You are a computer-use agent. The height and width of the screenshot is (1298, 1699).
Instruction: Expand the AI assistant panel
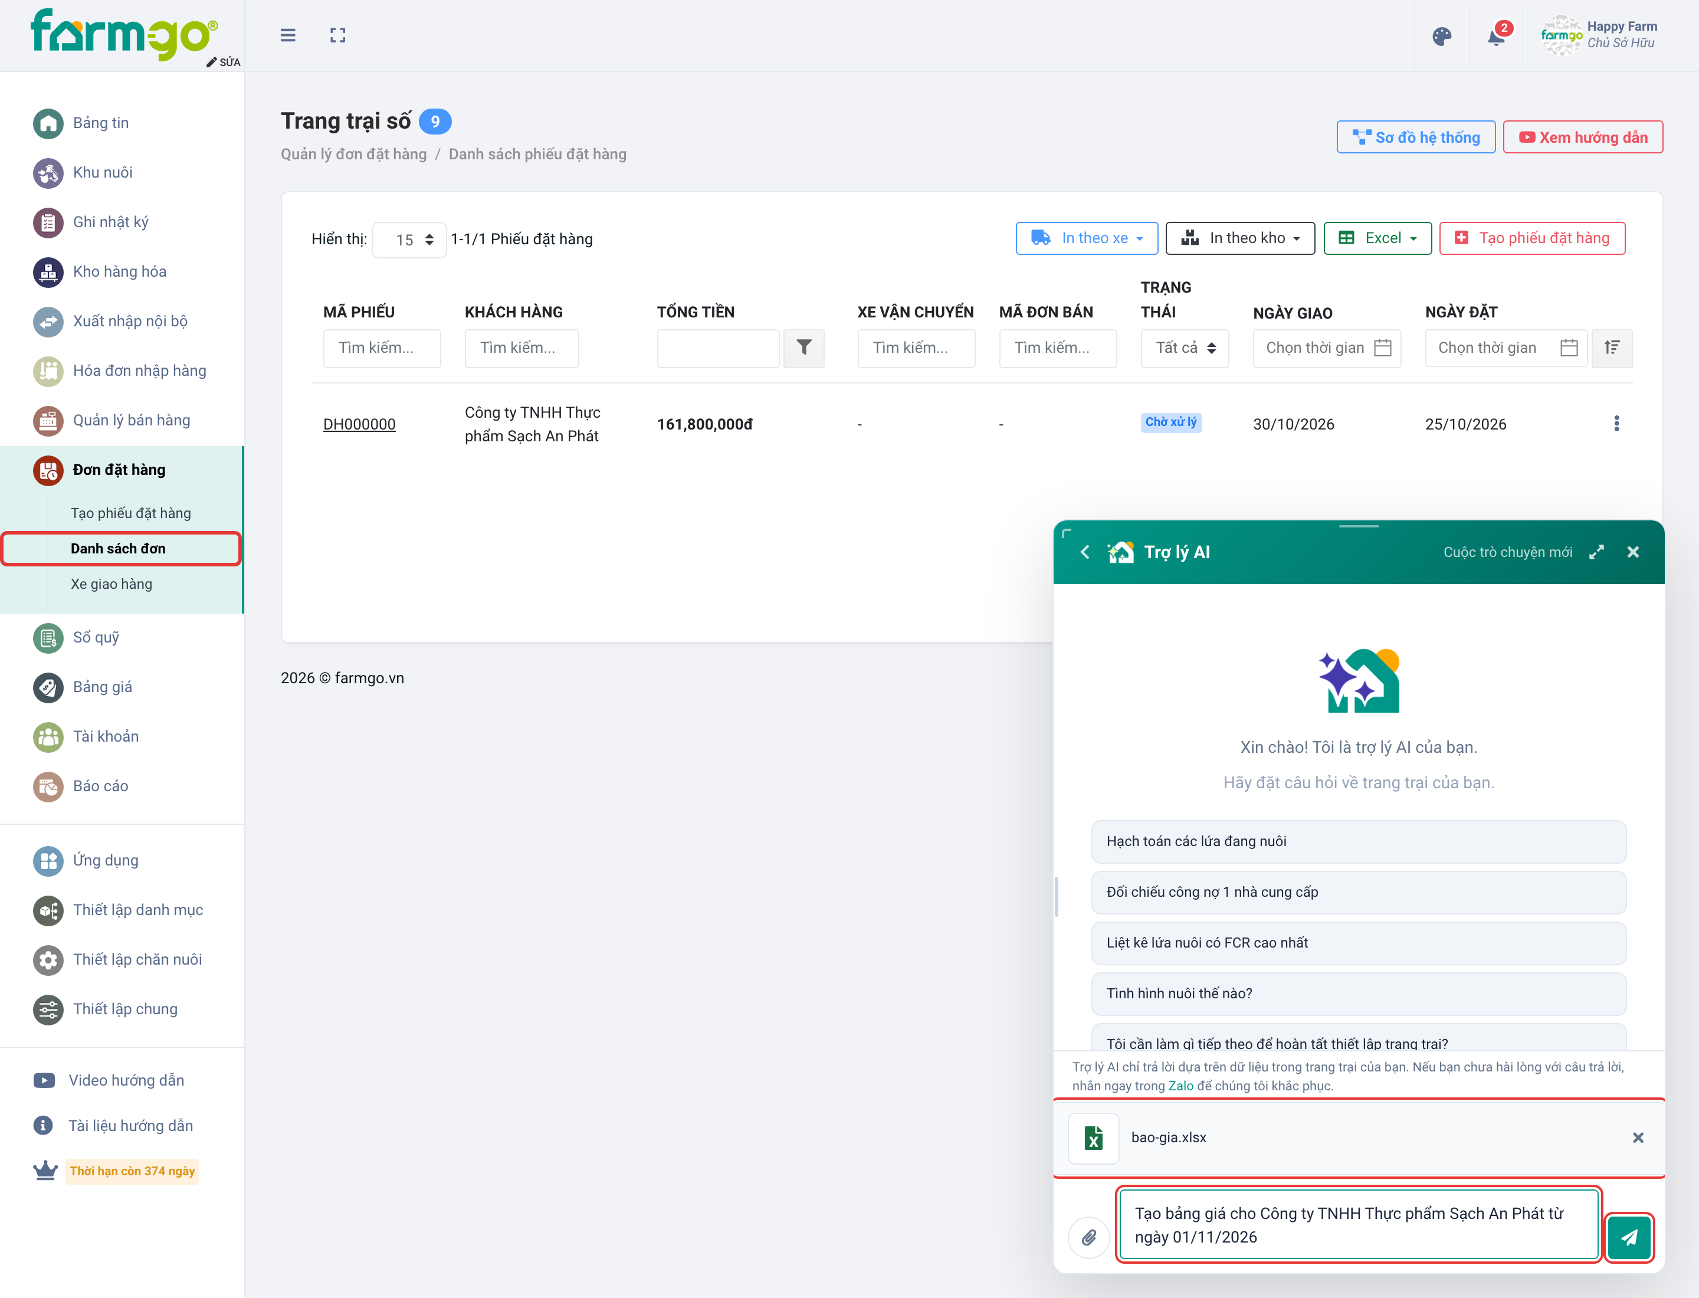[x=1596, y=552]
